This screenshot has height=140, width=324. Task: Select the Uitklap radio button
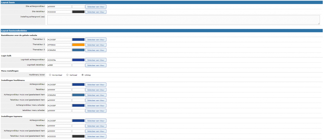tap(83, 75)
